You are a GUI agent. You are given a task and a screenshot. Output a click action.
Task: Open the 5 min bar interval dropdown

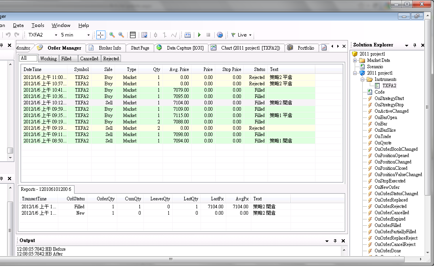88,35
